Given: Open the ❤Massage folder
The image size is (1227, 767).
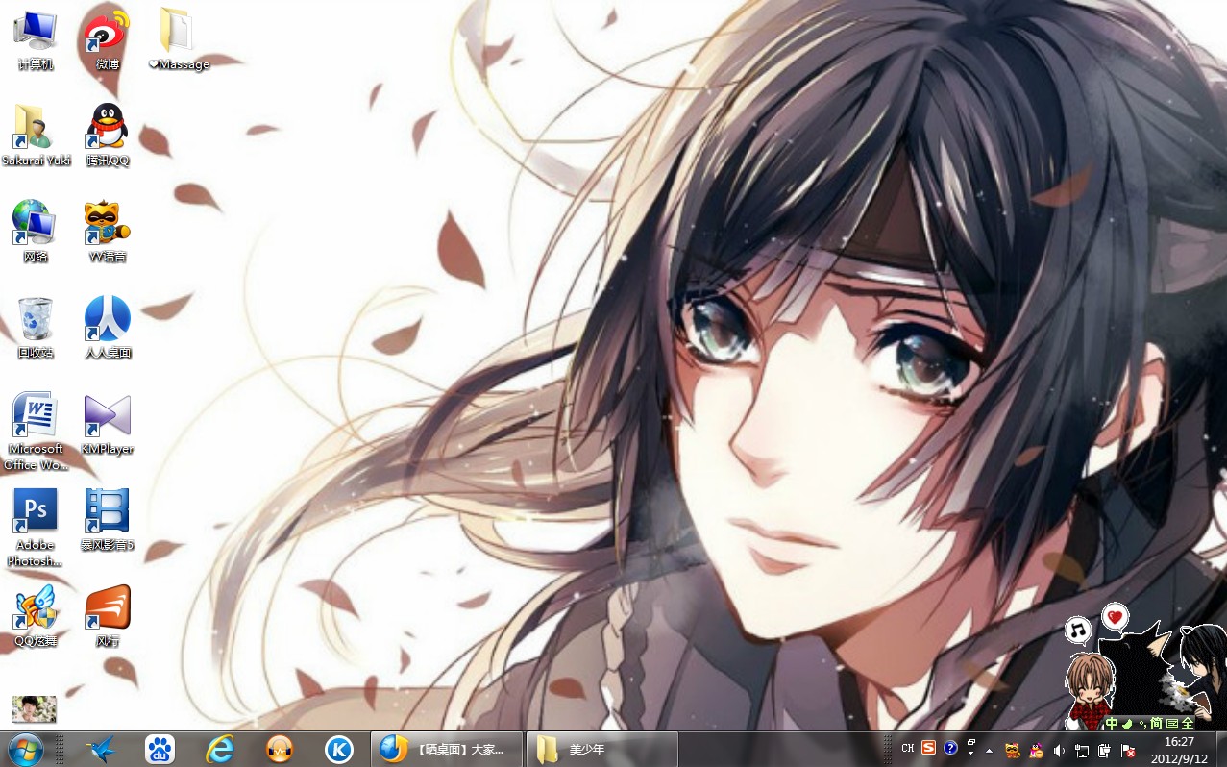Looking at the screenshot, I should (179, 39).
